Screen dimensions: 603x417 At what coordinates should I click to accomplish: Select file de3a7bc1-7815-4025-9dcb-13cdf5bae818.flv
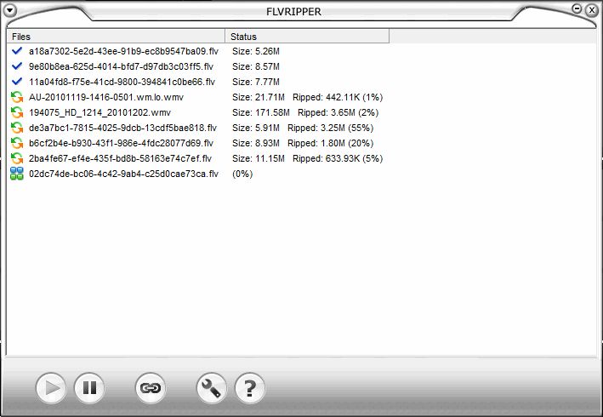tap(122, 129)
